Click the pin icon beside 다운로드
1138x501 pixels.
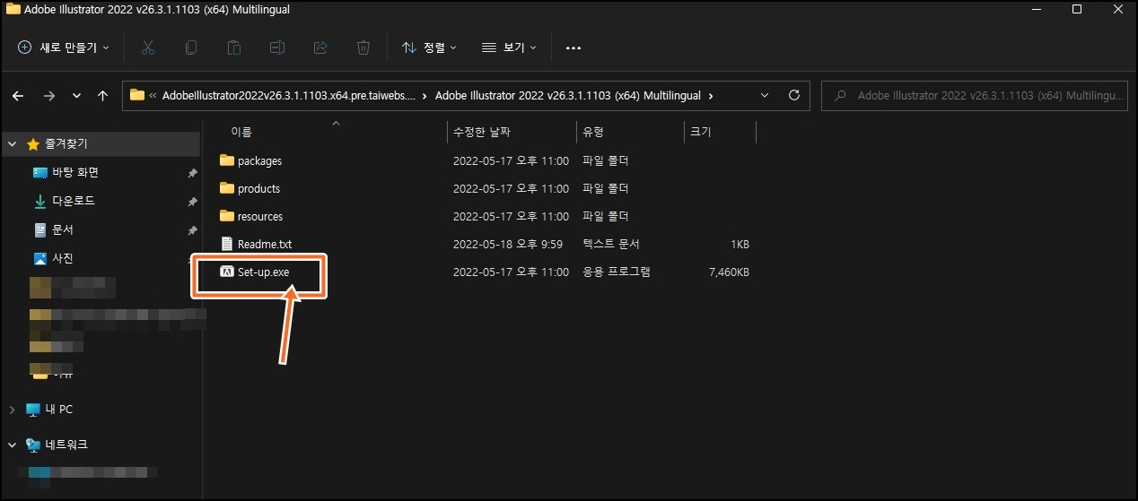click(x=192, y=202)
